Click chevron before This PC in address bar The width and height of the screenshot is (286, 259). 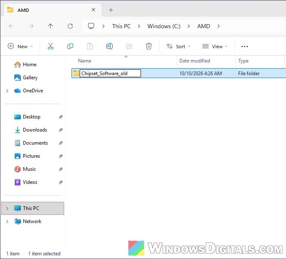pos(103,26)
